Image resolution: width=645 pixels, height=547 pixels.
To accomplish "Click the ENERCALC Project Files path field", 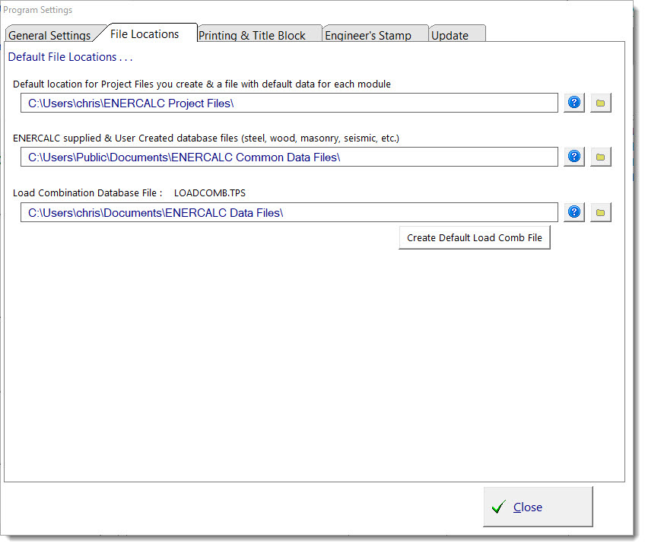I will [x=289, y=103].
